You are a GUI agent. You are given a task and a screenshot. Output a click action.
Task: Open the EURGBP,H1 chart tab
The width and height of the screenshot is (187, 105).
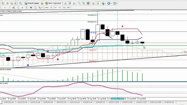click(100, 102)
